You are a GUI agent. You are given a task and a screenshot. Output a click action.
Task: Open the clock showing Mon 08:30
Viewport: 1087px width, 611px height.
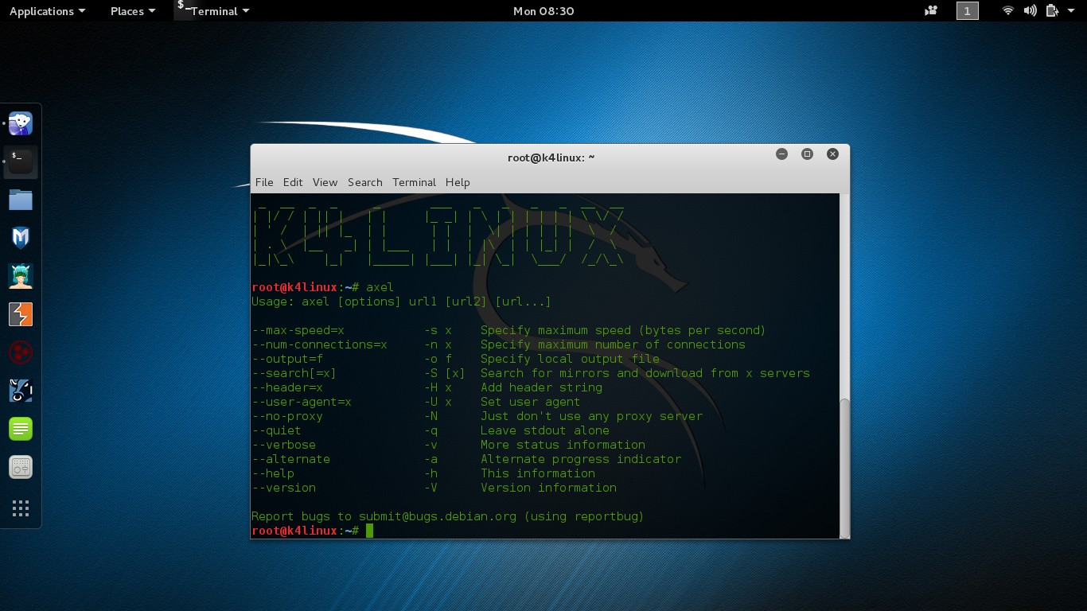543,11
